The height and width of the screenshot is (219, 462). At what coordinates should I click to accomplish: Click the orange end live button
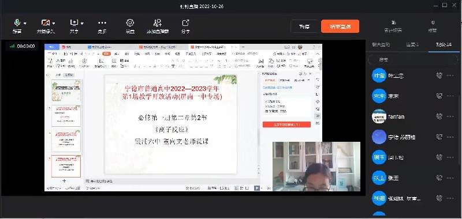click(x=340, y=26)
